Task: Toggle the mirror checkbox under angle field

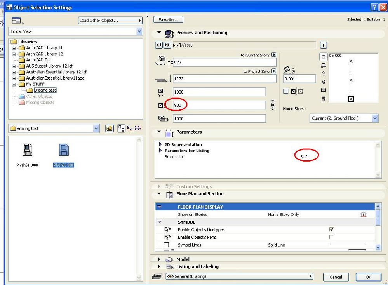Action: 286,91
